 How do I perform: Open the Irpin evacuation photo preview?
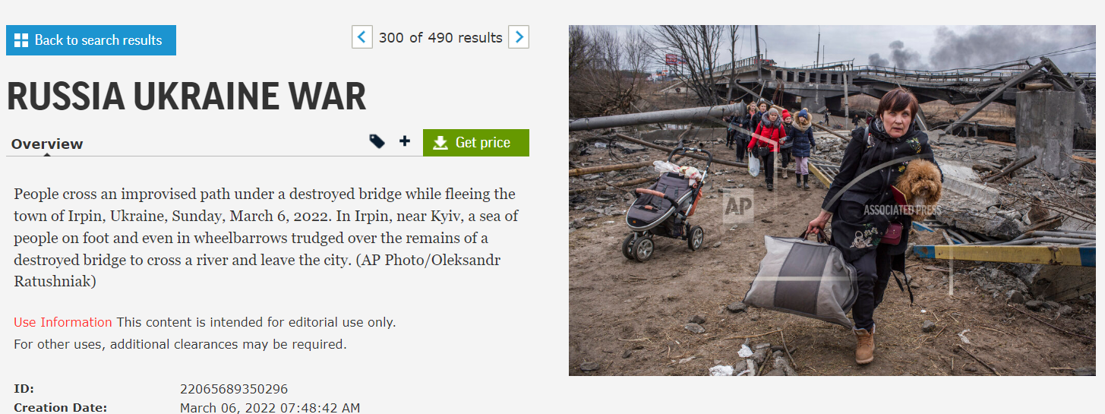(x=832, y=201)
